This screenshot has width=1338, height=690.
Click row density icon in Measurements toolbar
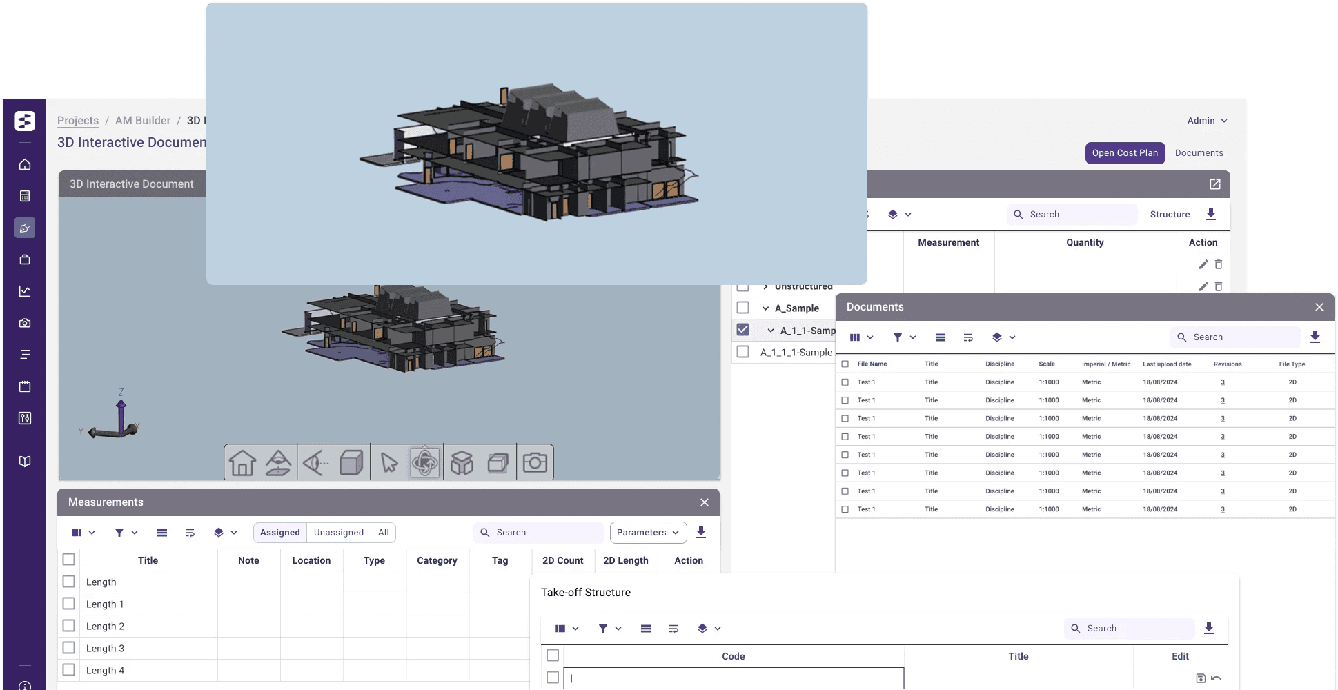pos(162,533)
